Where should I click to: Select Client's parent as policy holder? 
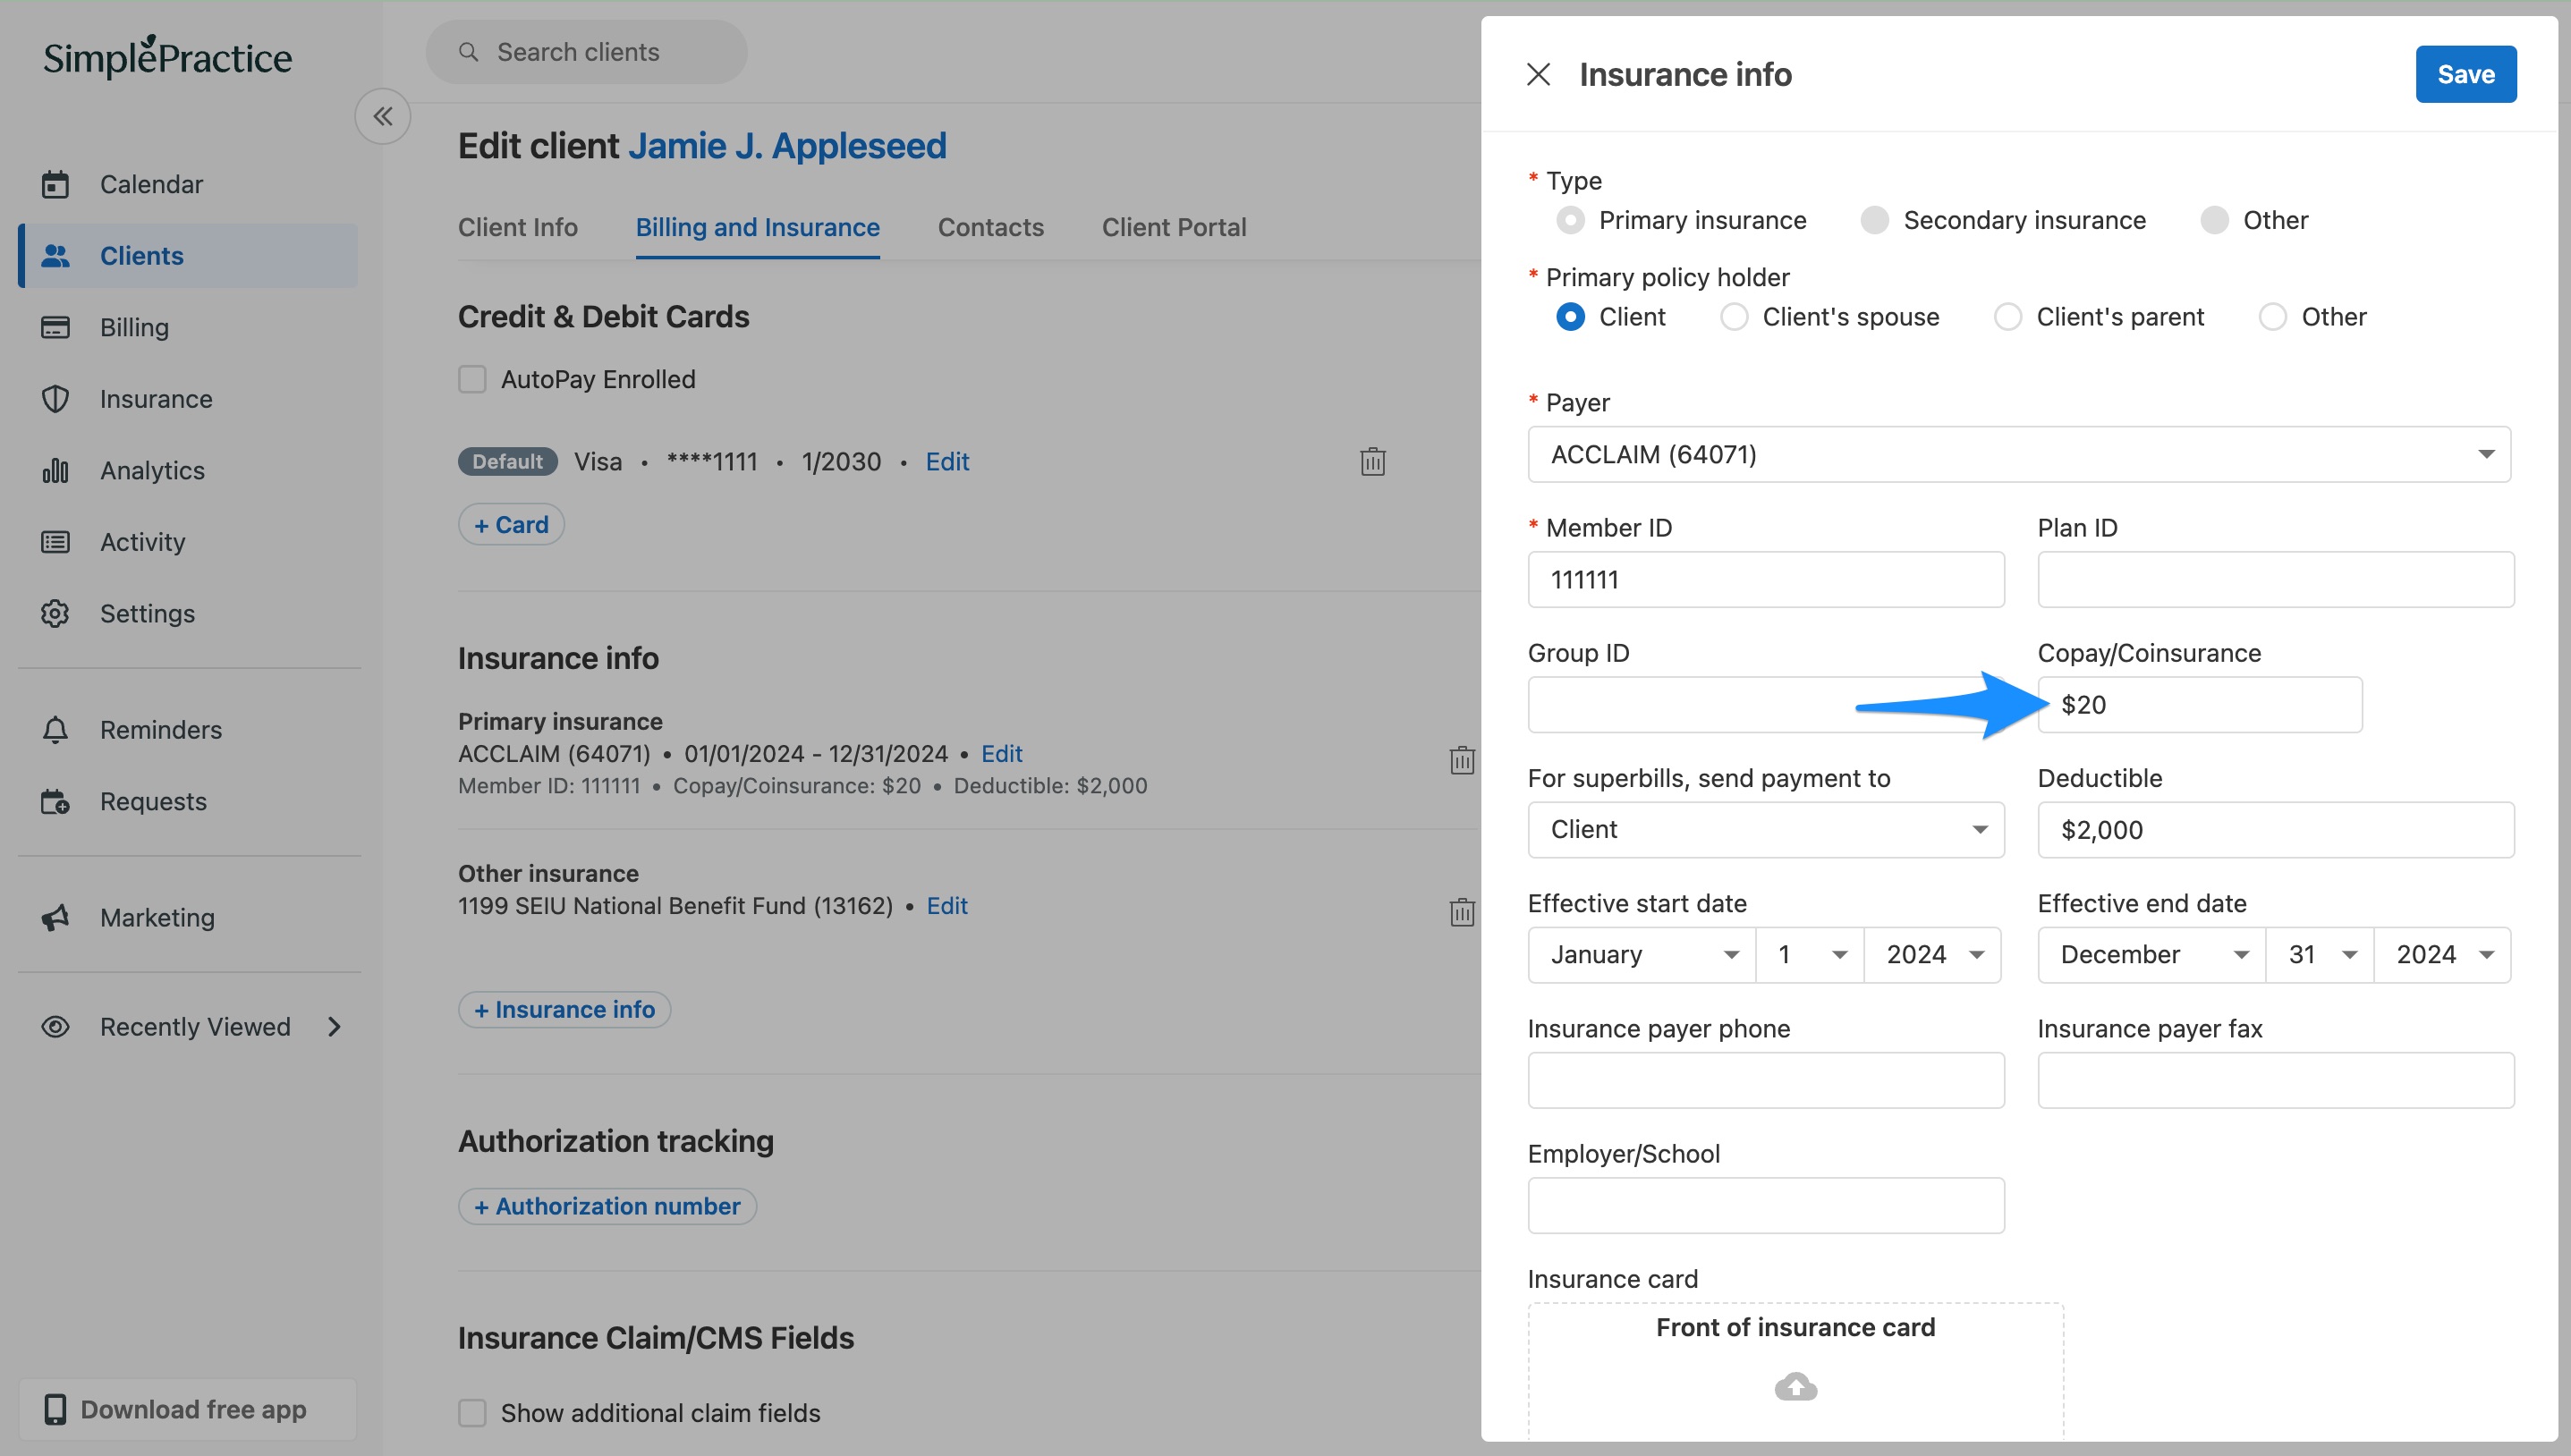[2008, 317]
